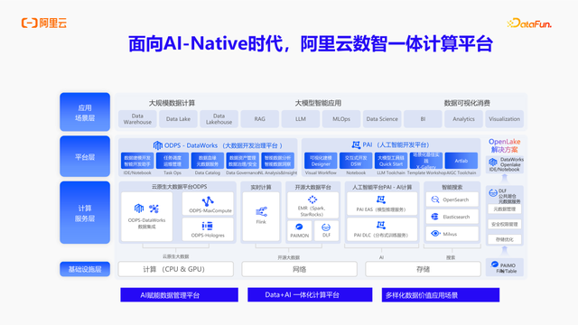Click the PAI DLC distributed training icon

(381, 225)
